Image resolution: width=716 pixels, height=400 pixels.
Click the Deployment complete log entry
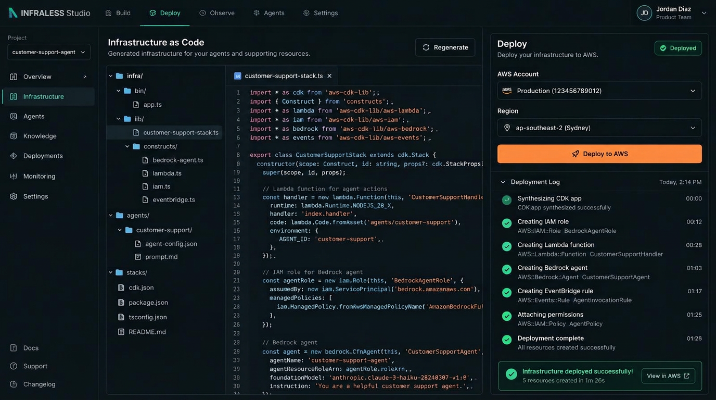[x=602, y=343]
